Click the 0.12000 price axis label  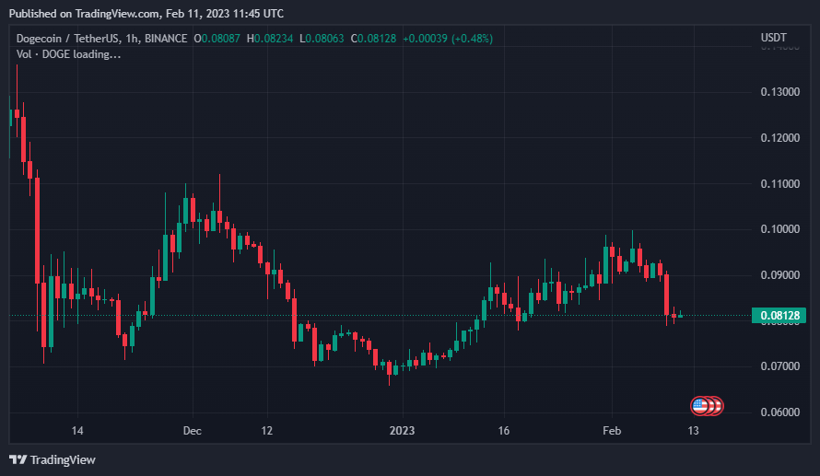(779, 138)
